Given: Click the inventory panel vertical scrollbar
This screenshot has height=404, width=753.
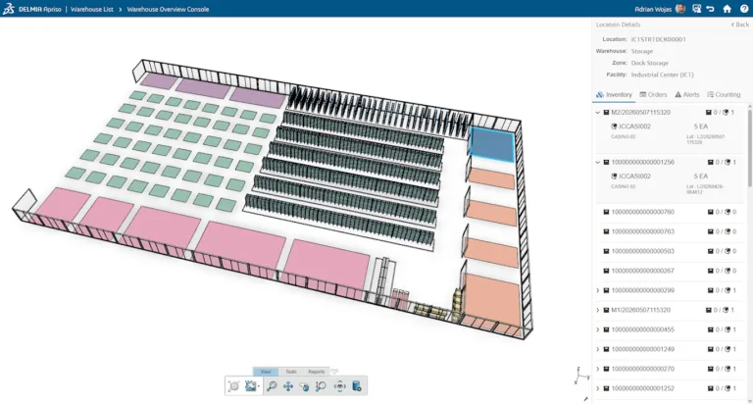Looking at the screenshot, I should click(750, 146).
